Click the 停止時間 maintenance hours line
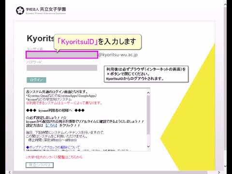Viewport: 232px width, 174px height. tap(52, 140)
